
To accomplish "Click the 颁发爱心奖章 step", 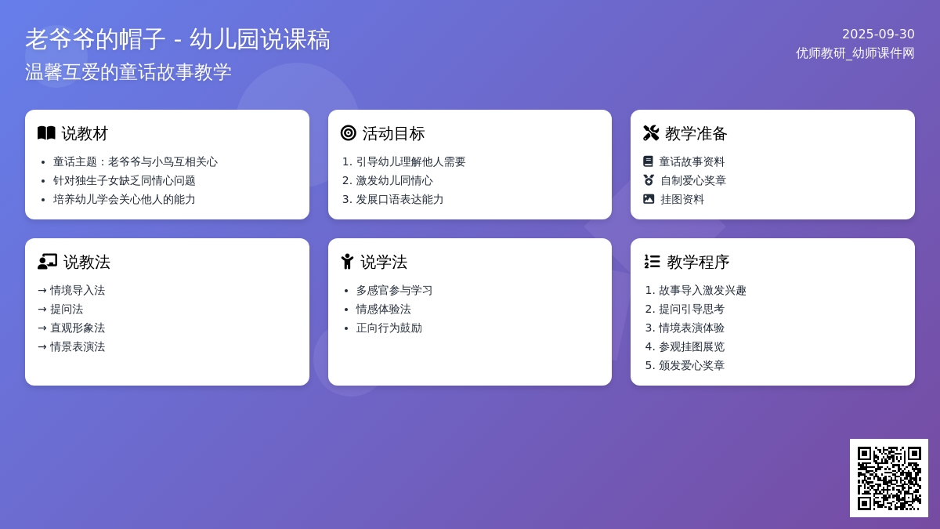I will point(691,365).
